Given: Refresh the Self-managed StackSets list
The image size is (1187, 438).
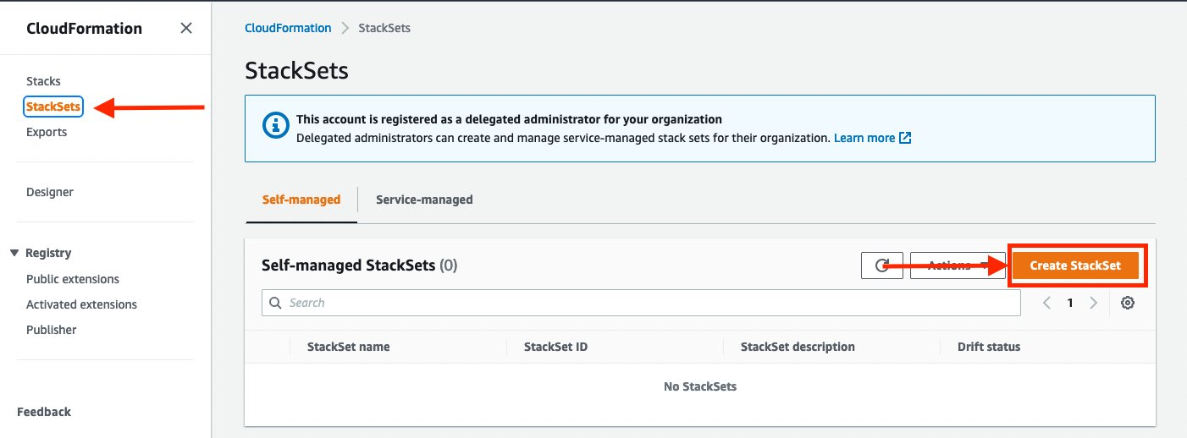Looking at the screenshot, I should click(x=882, y=266).
